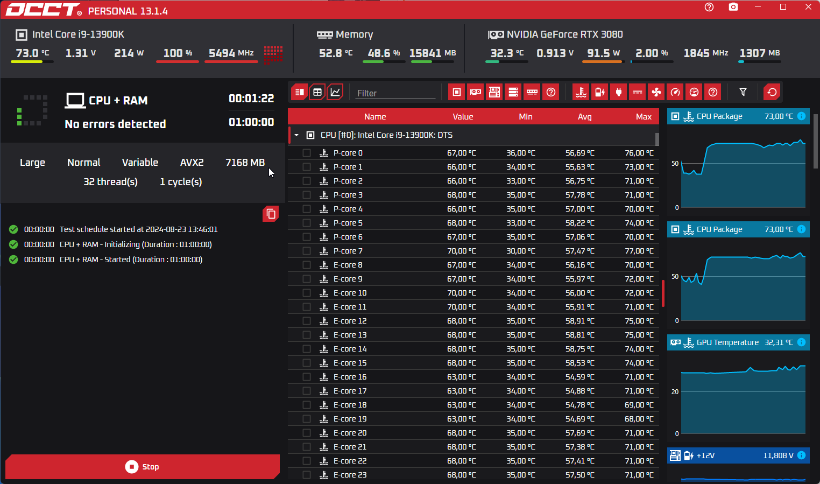This screenshot has width=820, height=484.
Task: Toggle the memory module sensor filter icon
Action: (532, 92)
